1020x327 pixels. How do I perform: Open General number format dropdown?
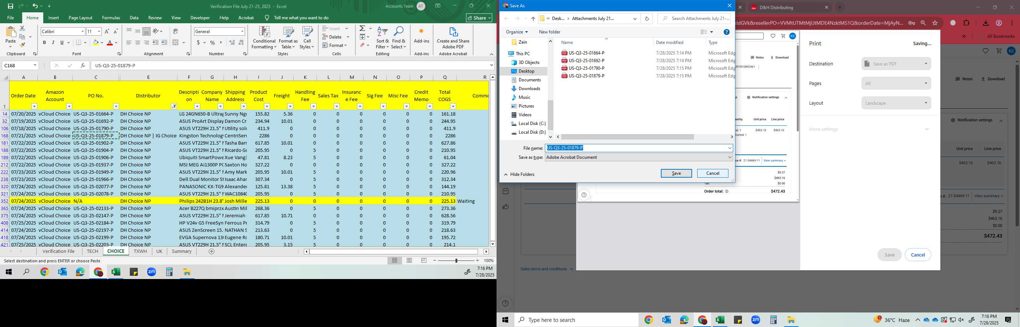(242, 31)
